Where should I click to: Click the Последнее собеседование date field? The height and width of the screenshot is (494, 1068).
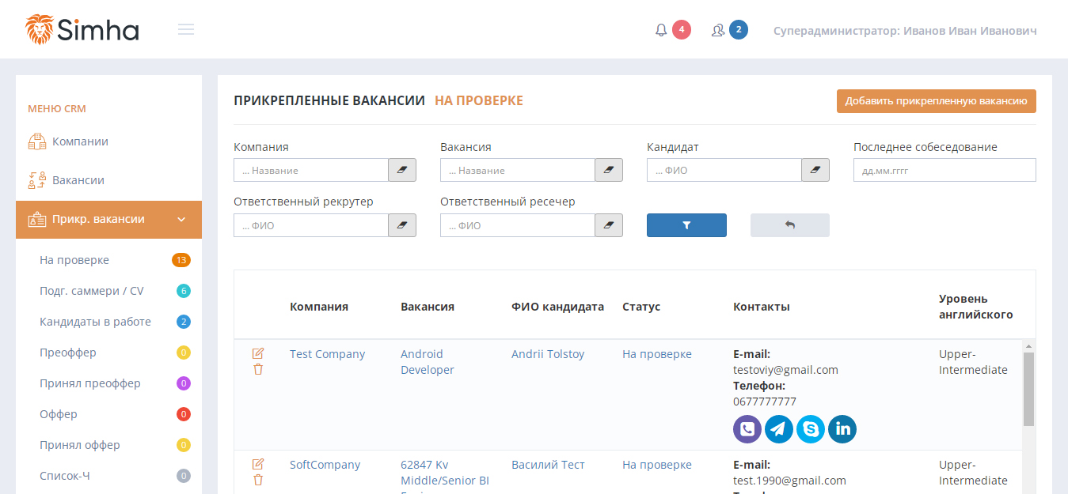point(944,169)
